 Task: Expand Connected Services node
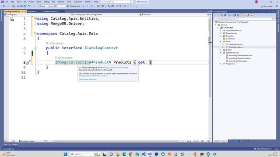pyautogui.click(x=220, y=31)
